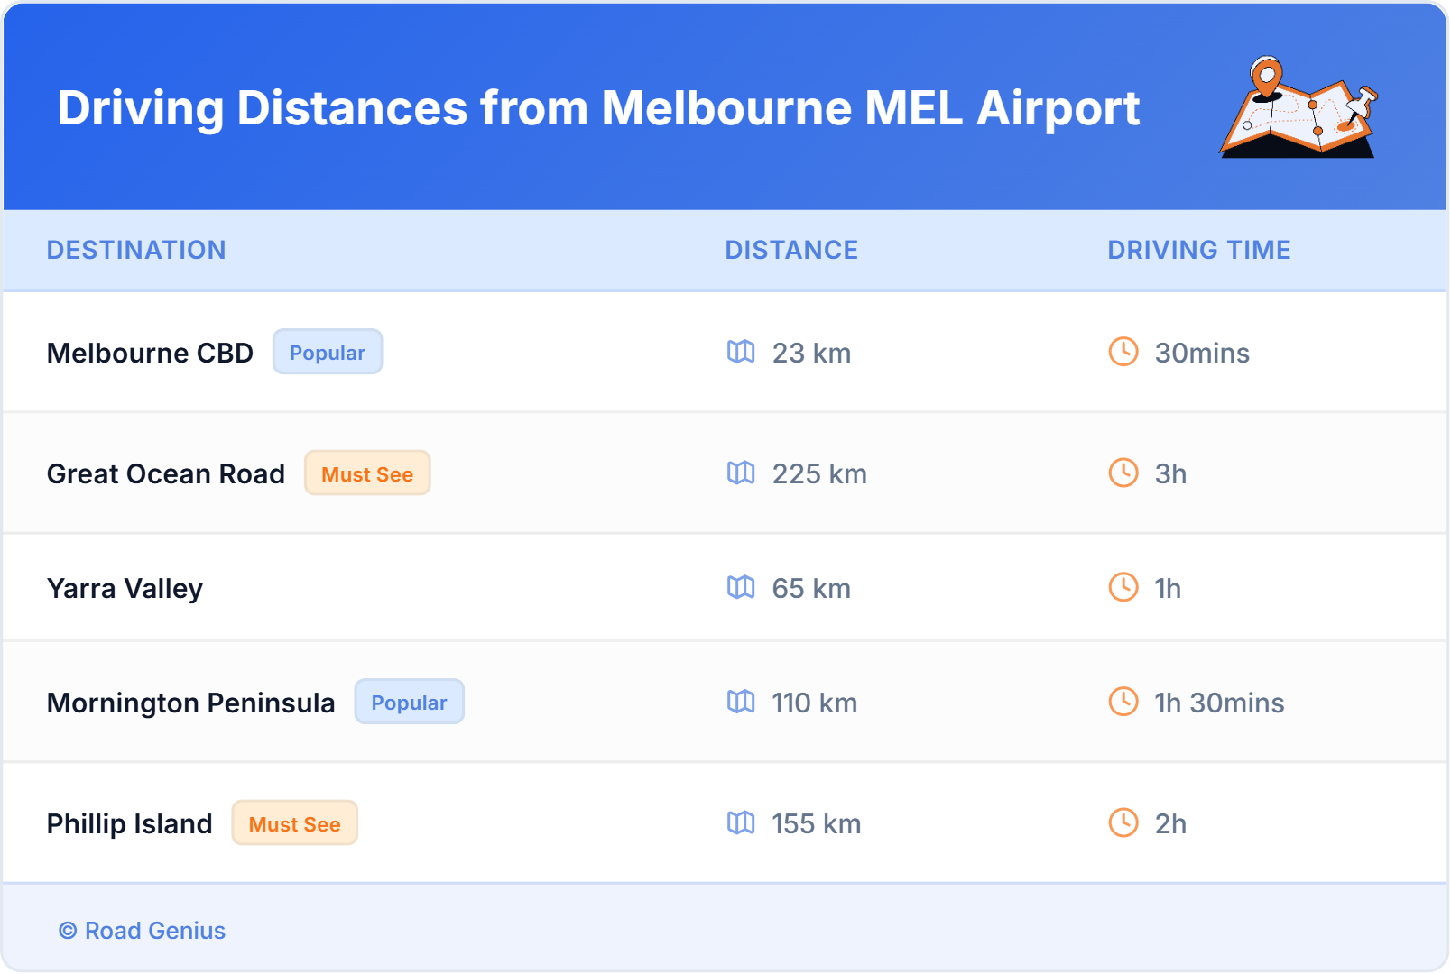Click the map illustration in the header
This screenshot has height=974, width=1451.
coord(1299,108)
